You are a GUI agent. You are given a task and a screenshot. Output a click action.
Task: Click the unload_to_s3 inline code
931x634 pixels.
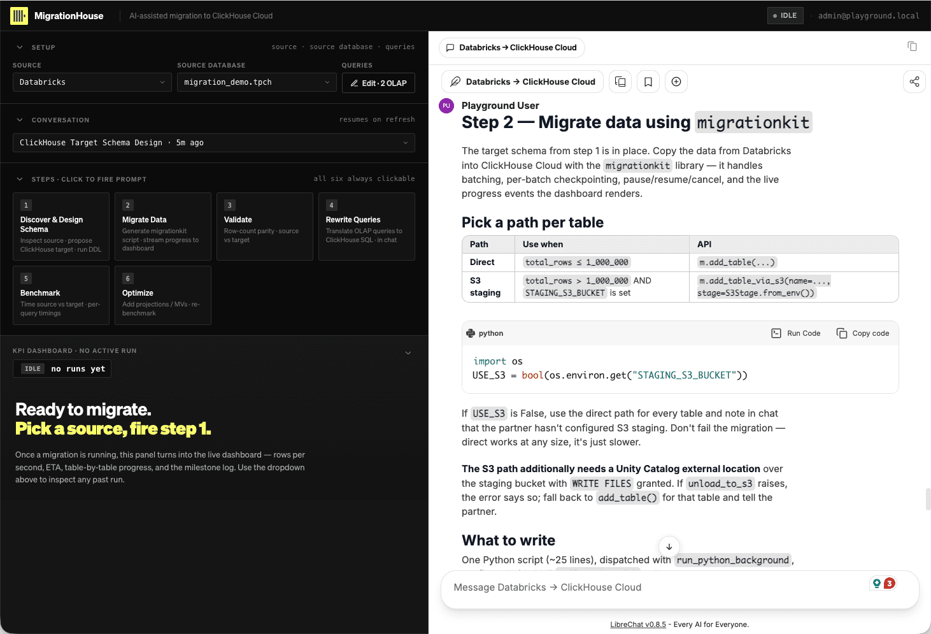pyautogui.click(x=720, y=484)
